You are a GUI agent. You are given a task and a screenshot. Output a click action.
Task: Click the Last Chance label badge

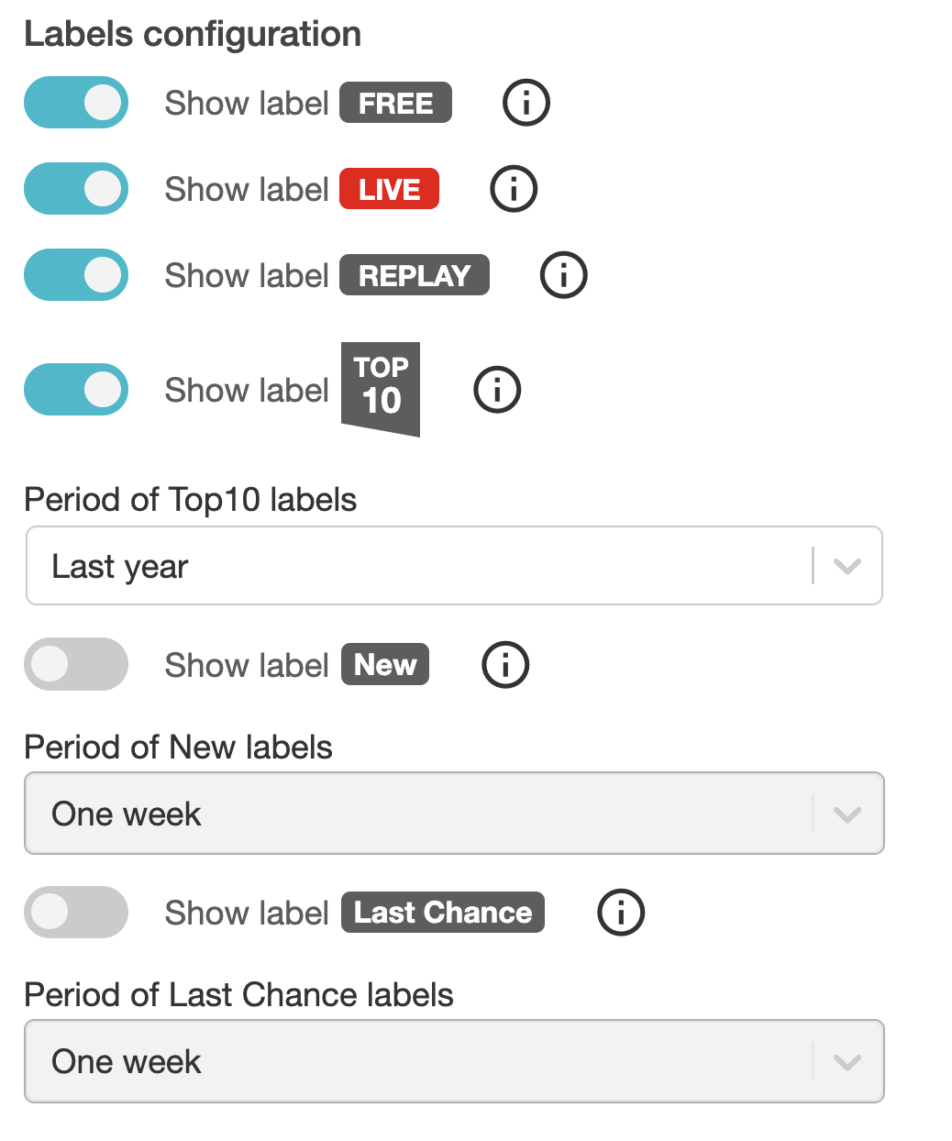[x=443, y=913]
